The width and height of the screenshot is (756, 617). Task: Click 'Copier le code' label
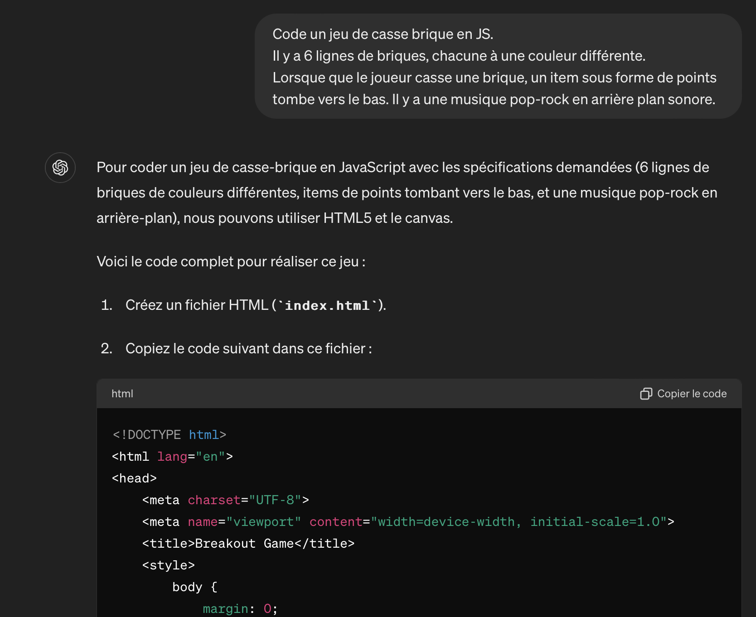click(x=692, y=394)
